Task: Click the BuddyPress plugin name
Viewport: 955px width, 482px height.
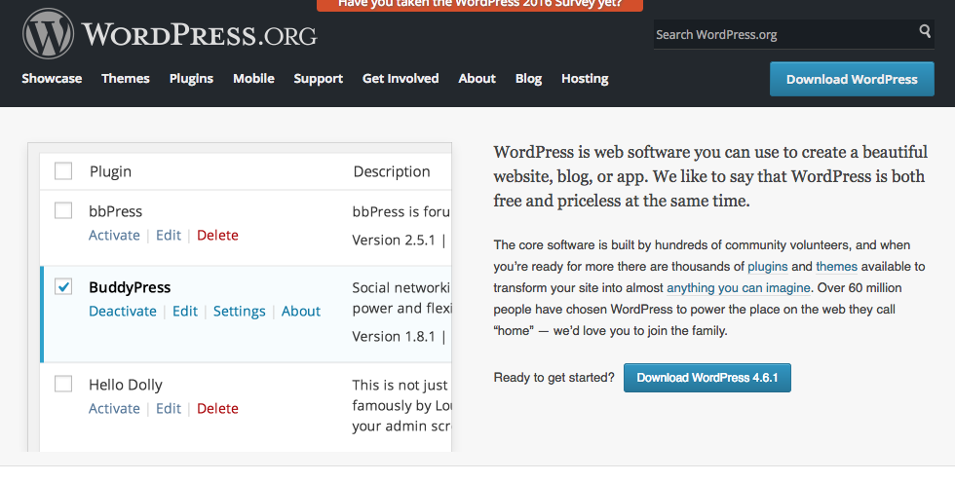Action: (130, 287)
